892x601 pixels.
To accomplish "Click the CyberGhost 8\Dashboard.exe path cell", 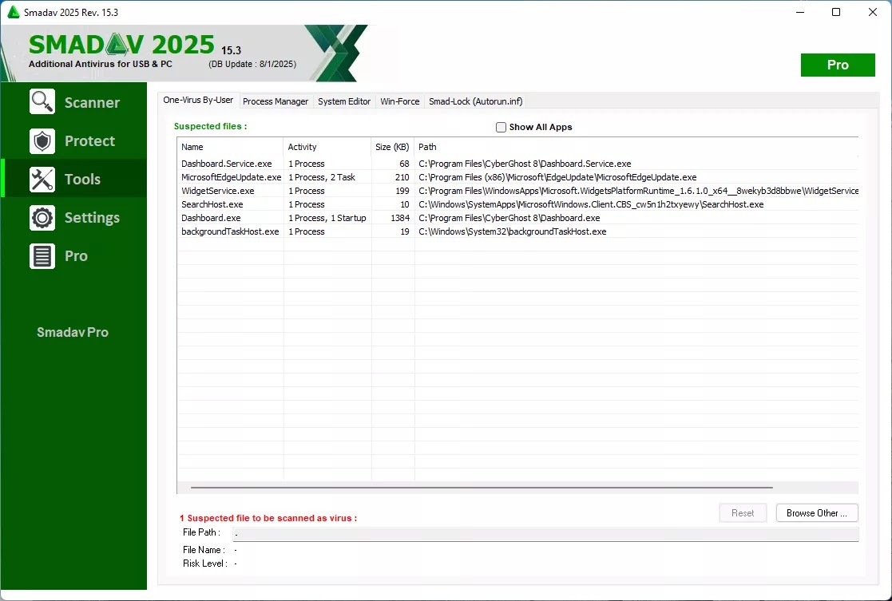I will [509, 219].
